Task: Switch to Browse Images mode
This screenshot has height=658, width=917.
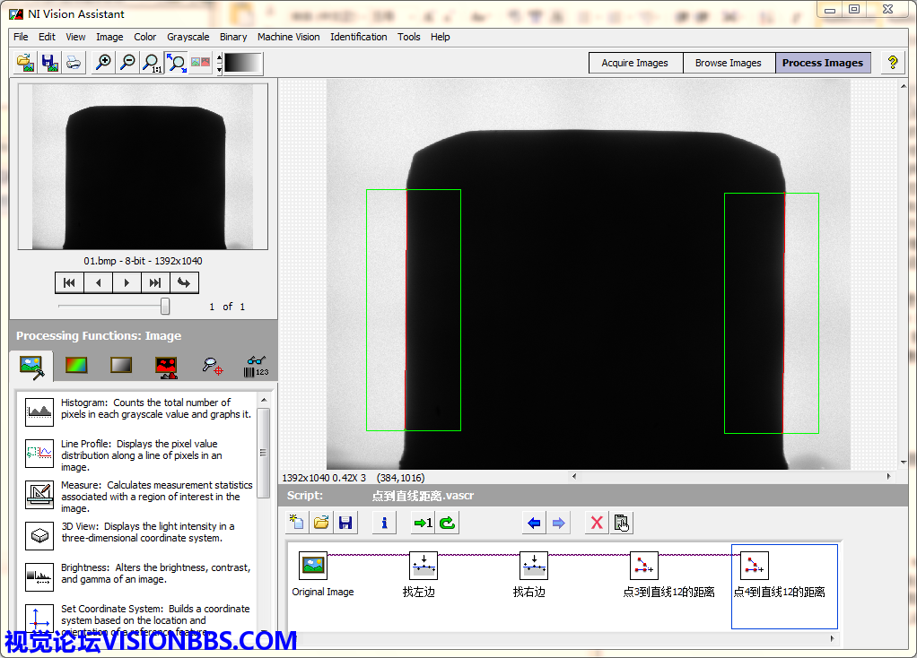Action: [x=729, y=63]
